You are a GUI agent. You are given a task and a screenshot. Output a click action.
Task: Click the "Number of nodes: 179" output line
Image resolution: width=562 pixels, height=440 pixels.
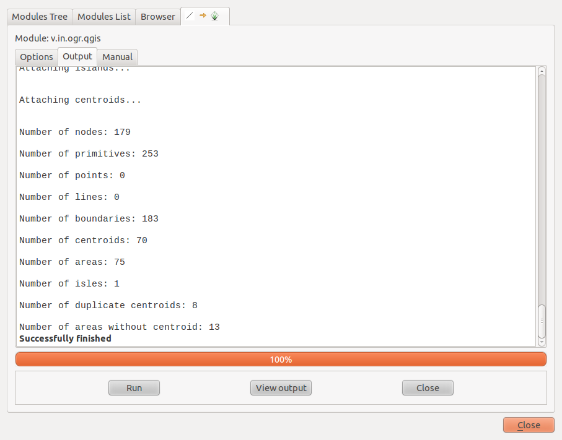(x=74, y=132)
